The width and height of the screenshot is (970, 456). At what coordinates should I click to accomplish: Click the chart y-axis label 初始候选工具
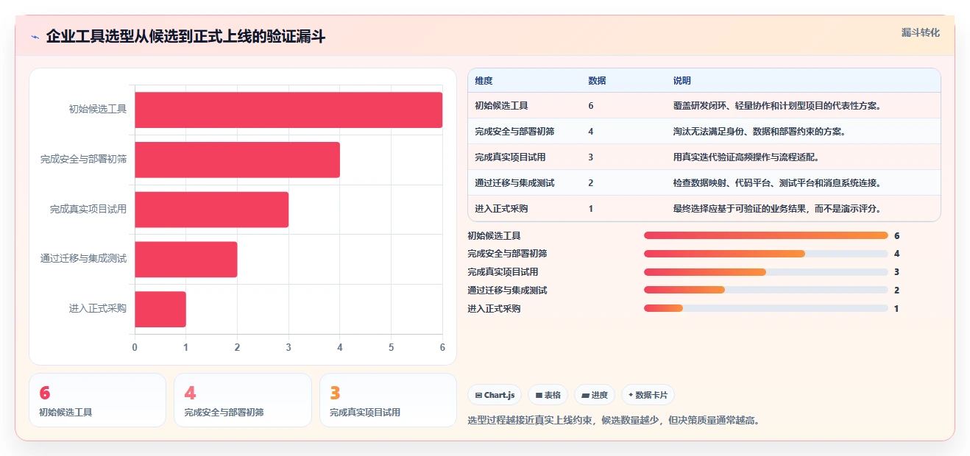click(x=98, y=110)
